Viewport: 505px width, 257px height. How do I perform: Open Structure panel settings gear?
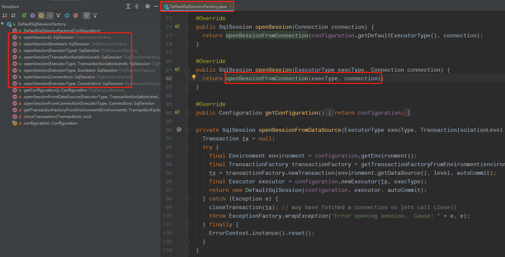(x=148, y=6)
